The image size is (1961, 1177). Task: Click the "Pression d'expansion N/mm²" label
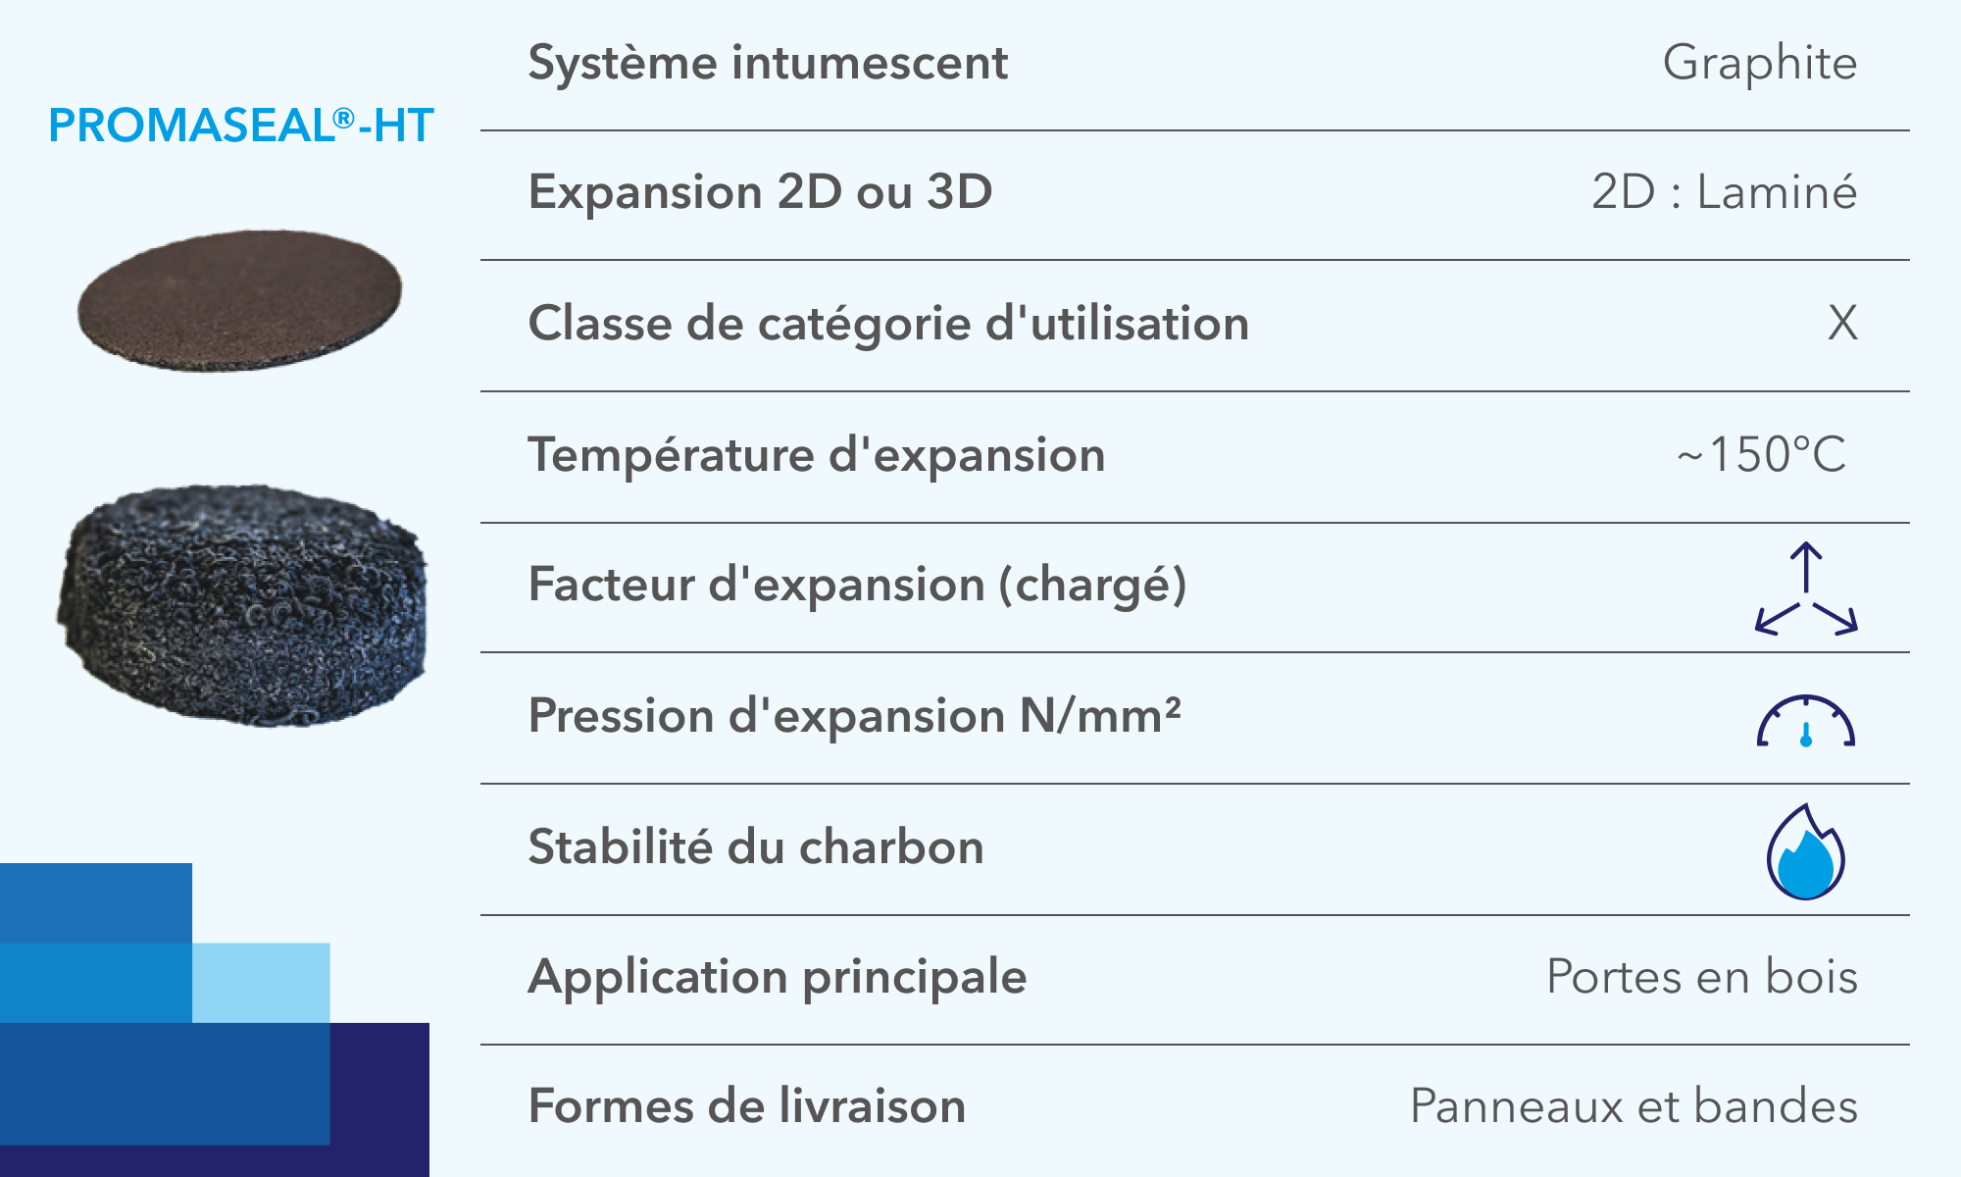[x=854, y=715]
